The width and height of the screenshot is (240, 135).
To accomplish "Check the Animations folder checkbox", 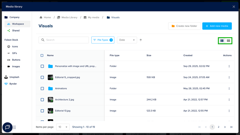I will [42, 88].
